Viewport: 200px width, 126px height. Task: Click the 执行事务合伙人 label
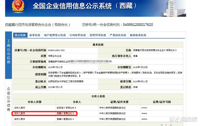pyautogui.click(x=122, y=56)
